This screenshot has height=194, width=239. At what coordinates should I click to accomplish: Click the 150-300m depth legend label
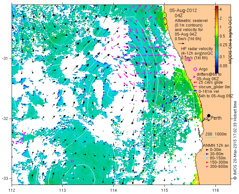click(219, 162)
